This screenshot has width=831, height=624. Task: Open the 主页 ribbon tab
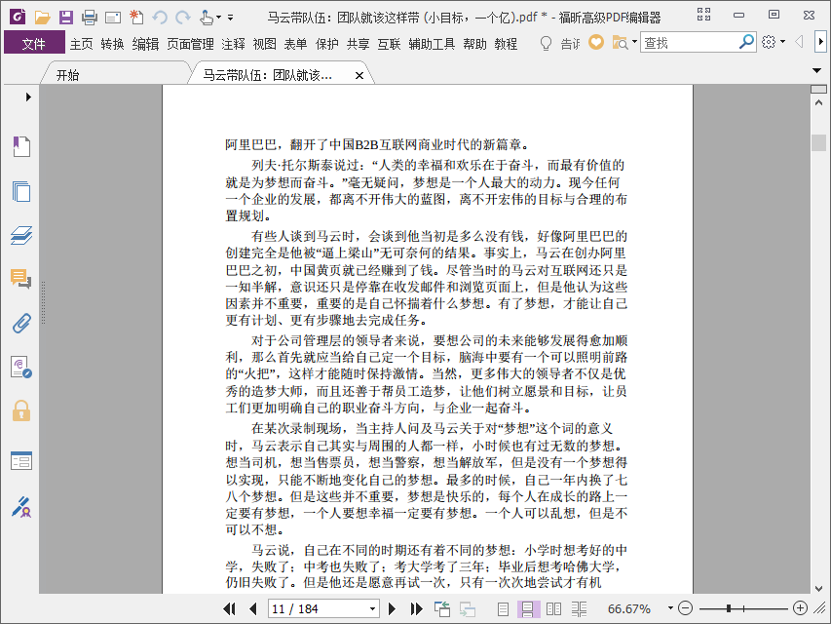tap(81, 44)
